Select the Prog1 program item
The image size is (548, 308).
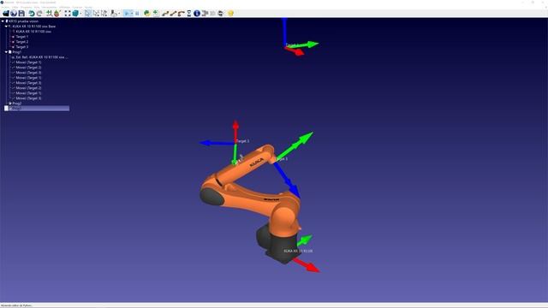(x=16, y=52)
